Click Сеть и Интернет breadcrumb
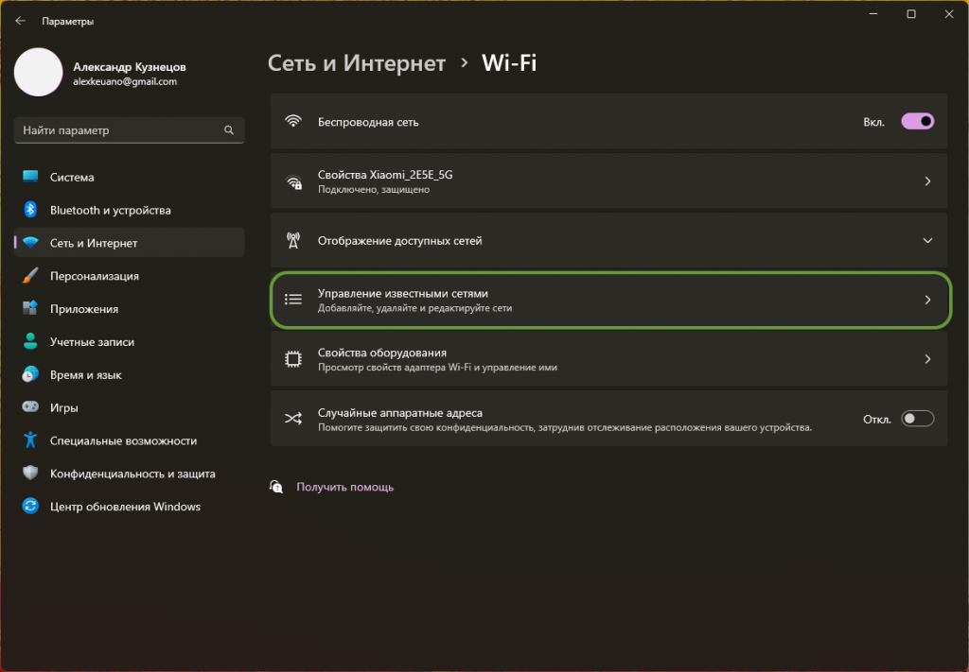Image resolution: width=969 pixels, height=672 pixels. point(357,63)
